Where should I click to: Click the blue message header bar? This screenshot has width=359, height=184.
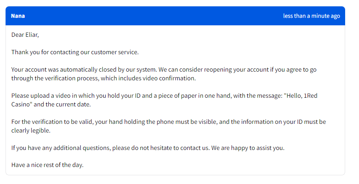point(158,16)
